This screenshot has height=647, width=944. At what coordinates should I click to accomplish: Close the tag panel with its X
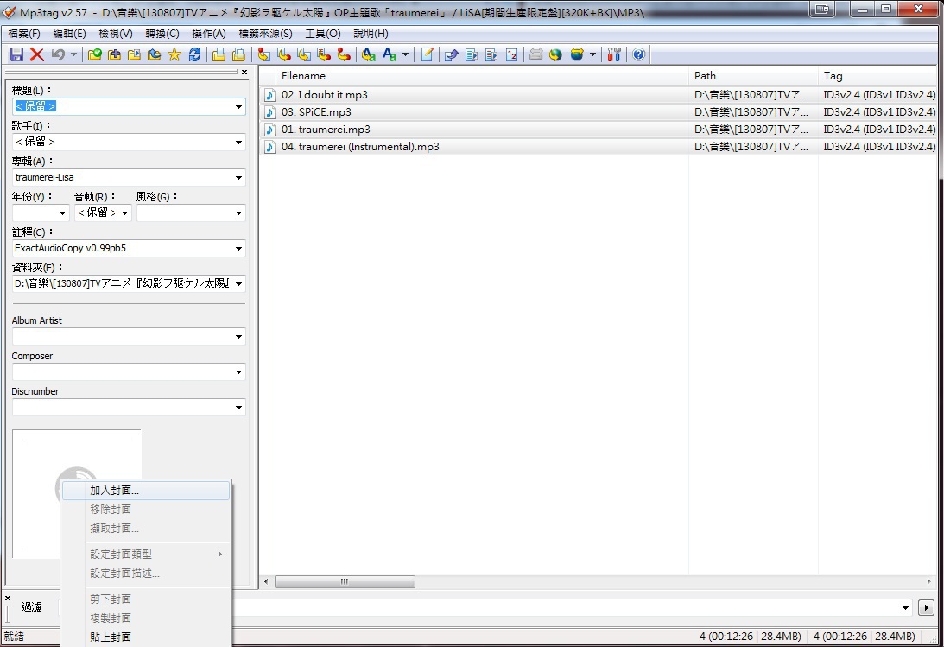[244, 73]
